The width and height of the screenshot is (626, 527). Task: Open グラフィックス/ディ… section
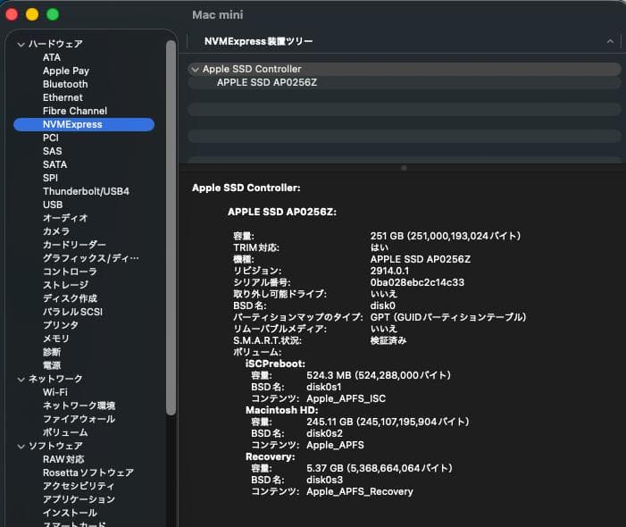[x=91, y=258]
